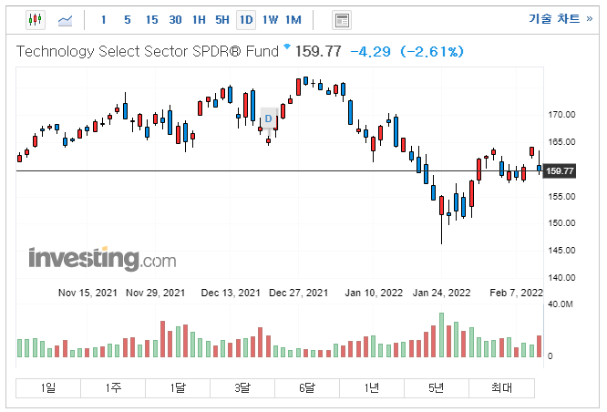Viewport: 607px width, 412px height.
Task: Open the 기술 차트 link
Action: (x=561, y=18)
